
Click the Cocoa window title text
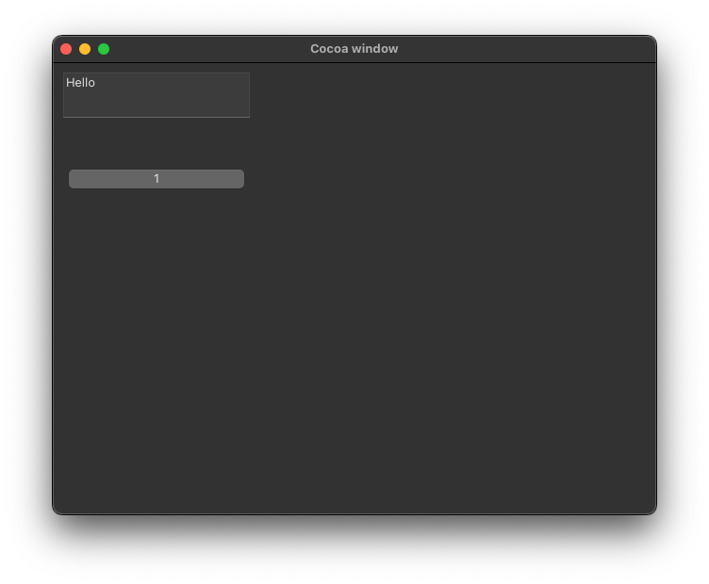354,49
